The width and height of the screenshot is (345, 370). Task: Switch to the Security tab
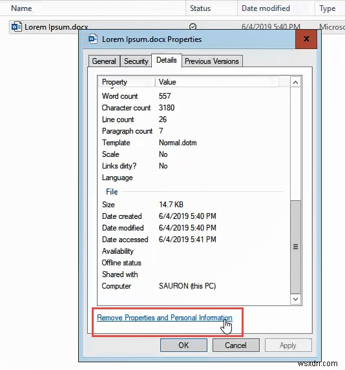(136, 61)
